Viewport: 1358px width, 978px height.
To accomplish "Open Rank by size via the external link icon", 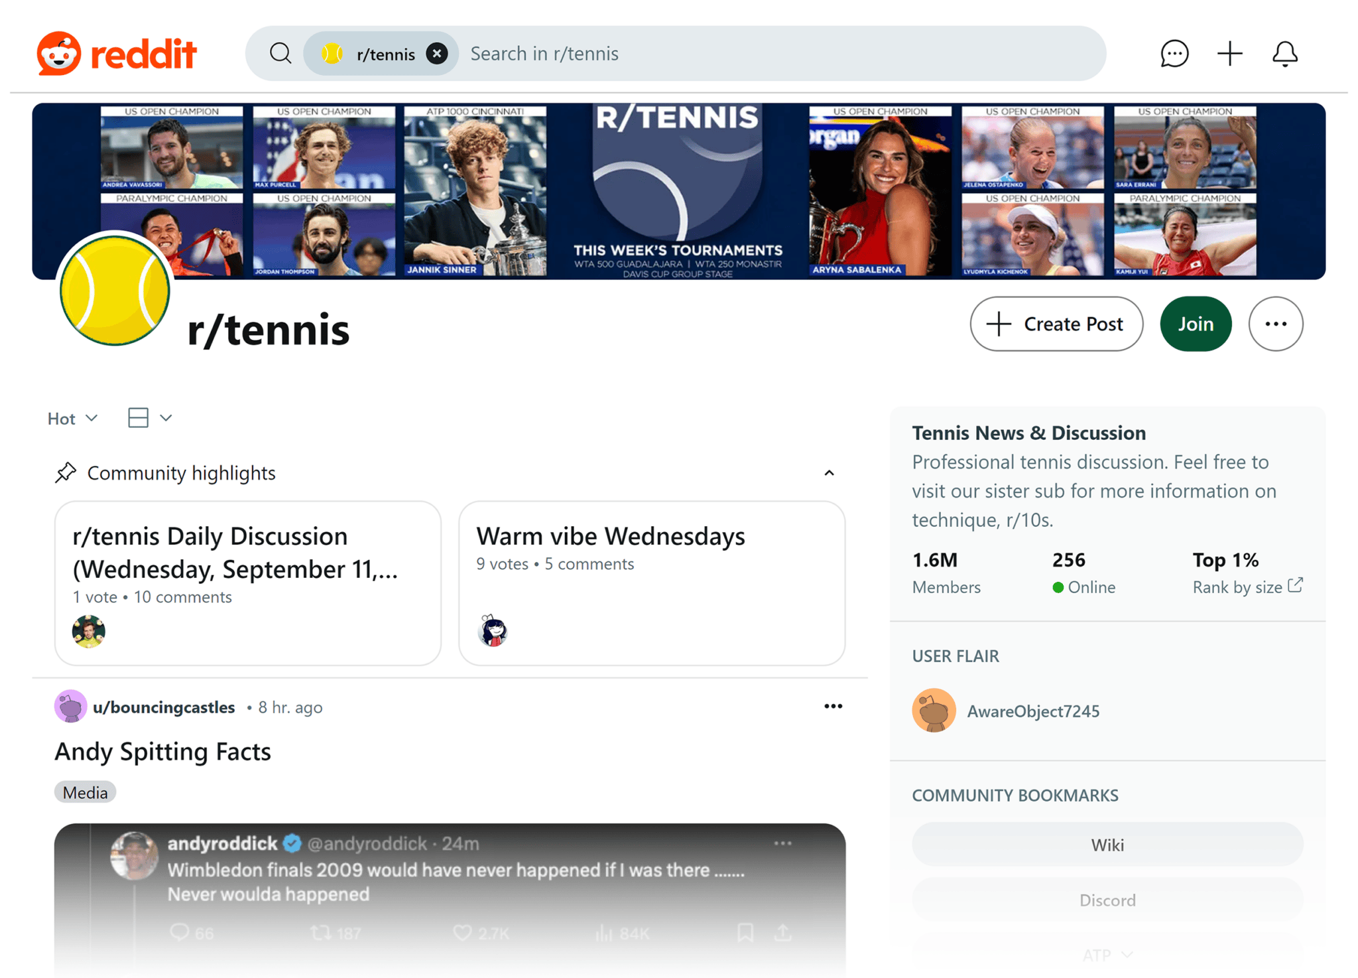I will [1295, 585].
